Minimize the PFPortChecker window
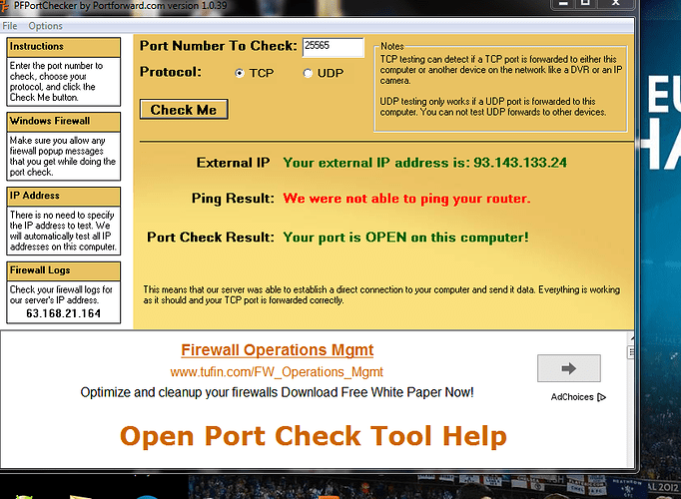This screenshot has width=681, height=499. pyautogui.click(x=563, y=3)
